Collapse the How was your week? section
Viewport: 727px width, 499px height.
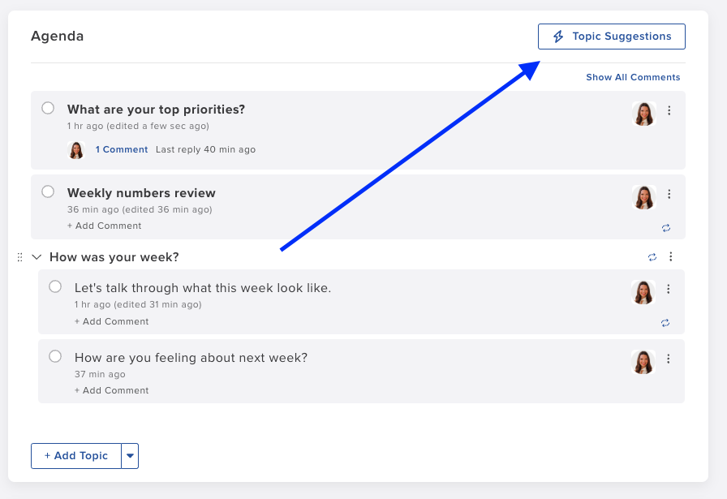37,256
